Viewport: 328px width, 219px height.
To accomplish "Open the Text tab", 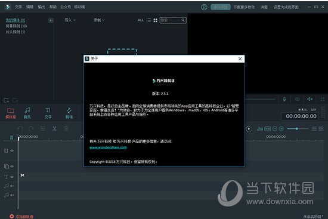I will click(x=48, y=113).
